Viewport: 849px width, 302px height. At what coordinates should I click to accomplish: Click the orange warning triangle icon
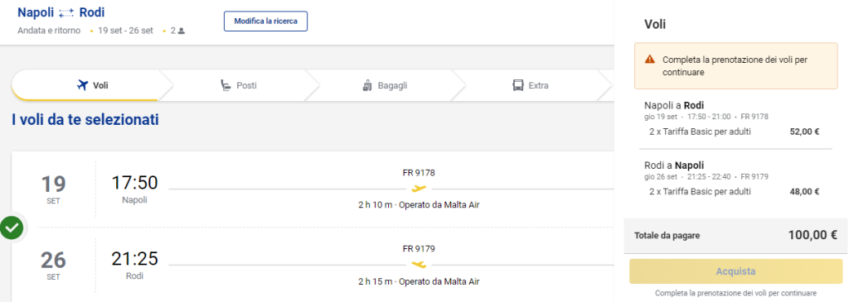[650, 60]
